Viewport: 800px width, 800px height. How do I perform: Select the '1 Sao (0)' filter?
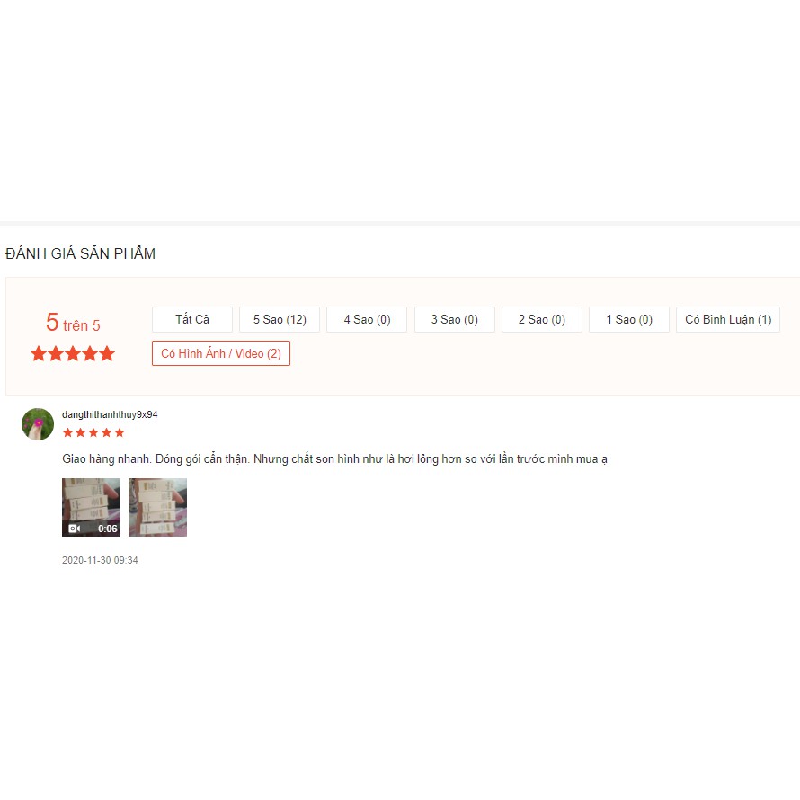tap(628, 319)
